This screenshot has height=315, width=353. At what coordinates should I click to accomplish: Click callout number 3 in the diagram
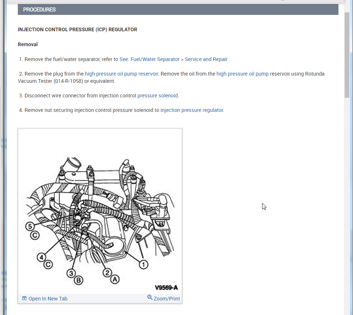[x=71, y=273]
